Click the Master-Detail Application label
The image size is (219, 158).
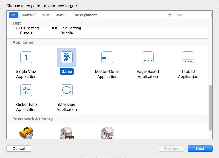click(107, 74)
